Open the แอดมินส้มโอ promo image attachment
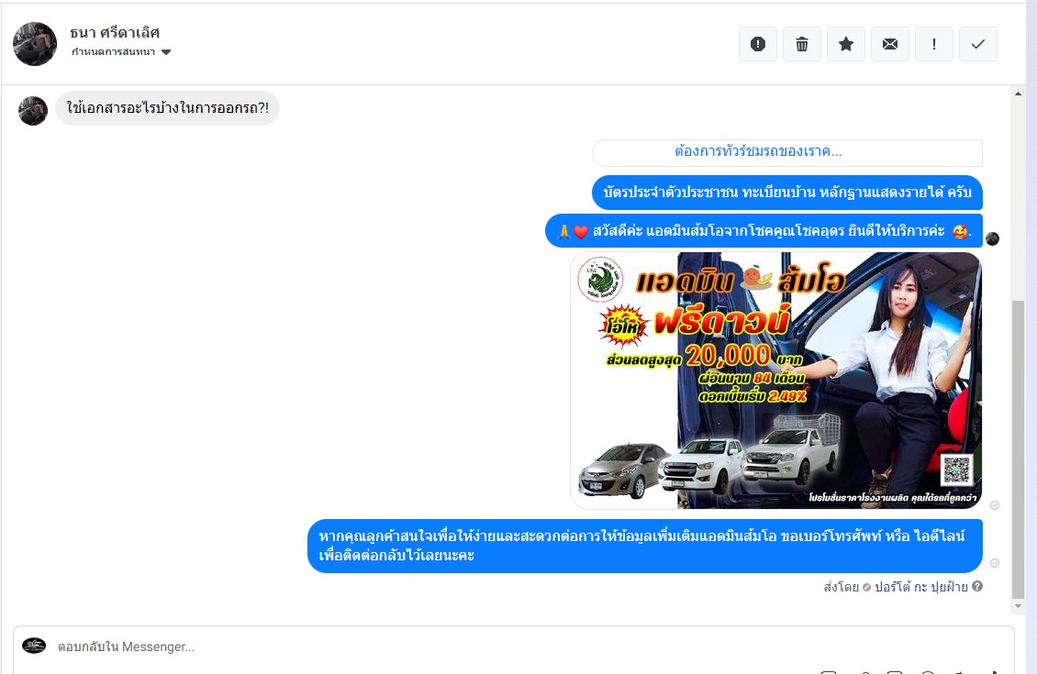Screen dimensions: 1037x674 (775, 381)
